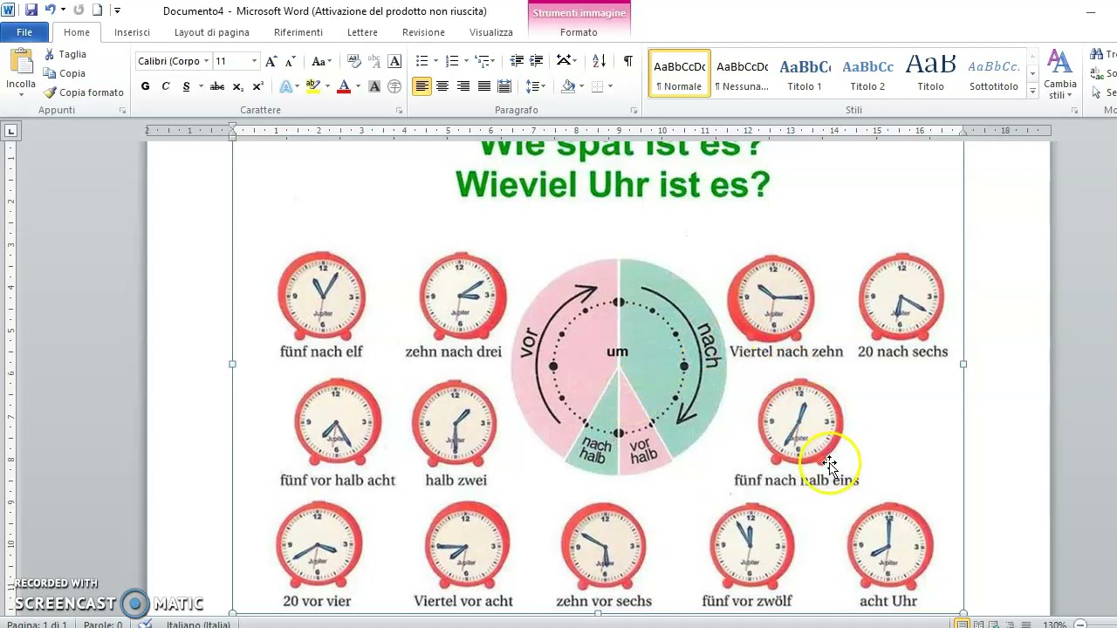Screen dimensions: 1117x628
Task: Activate the Copia formato painter
Action: [x=84, y=92]
